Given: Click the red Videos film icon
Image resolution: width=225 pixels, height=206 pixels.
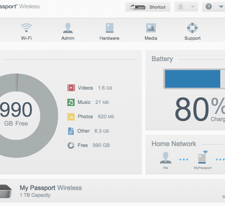Looking at the screenshot, I should 71,88.
